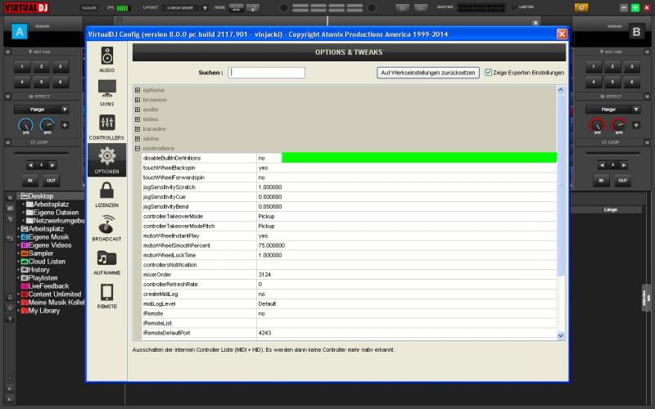Collapse the 'controllers' options group
Image resolution: width=655 pixels, height=409 pixels.
(138, 148)
